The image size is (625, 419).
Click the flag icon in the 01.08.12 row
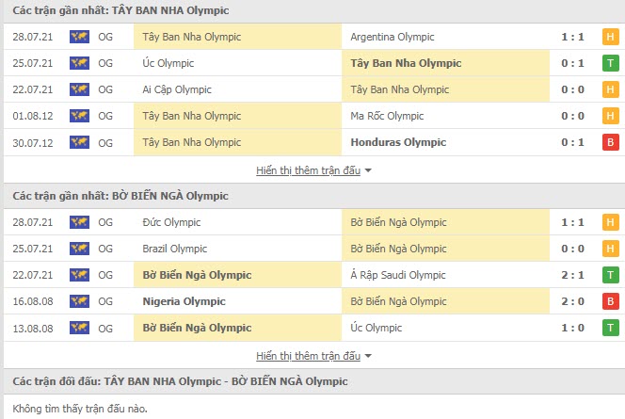coord(78,116)
